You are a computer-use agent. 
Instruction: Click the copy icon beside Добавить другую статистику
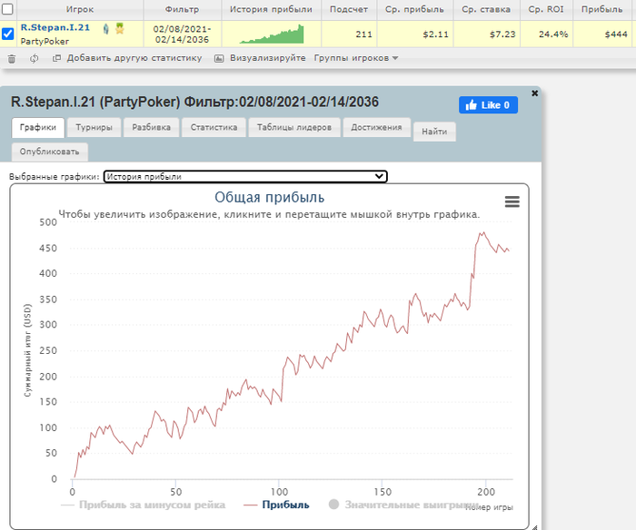click(56, 58)
